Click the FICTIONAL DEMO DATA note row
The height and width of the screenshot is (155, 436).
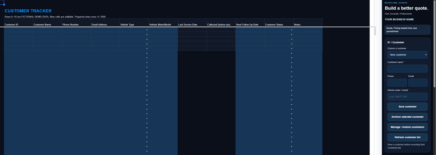[x=55, y=17]
